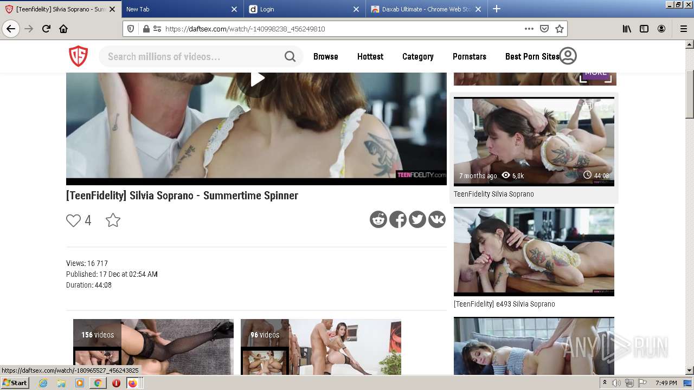Image resolution: width=694 pixels, height=390 pixels.
Task: Click scrollbar down arrow
Action: pos(690,370)
